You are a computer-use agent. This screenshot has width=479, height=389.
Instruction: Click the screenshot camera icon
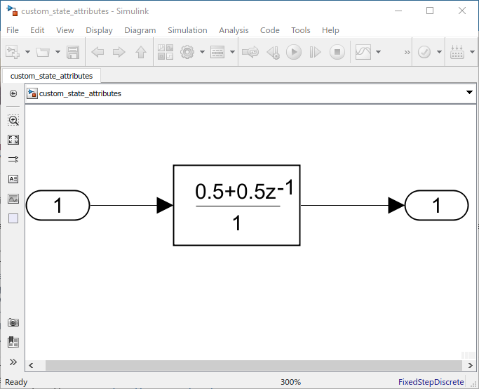pyautogui.click(x=13, y=322)
